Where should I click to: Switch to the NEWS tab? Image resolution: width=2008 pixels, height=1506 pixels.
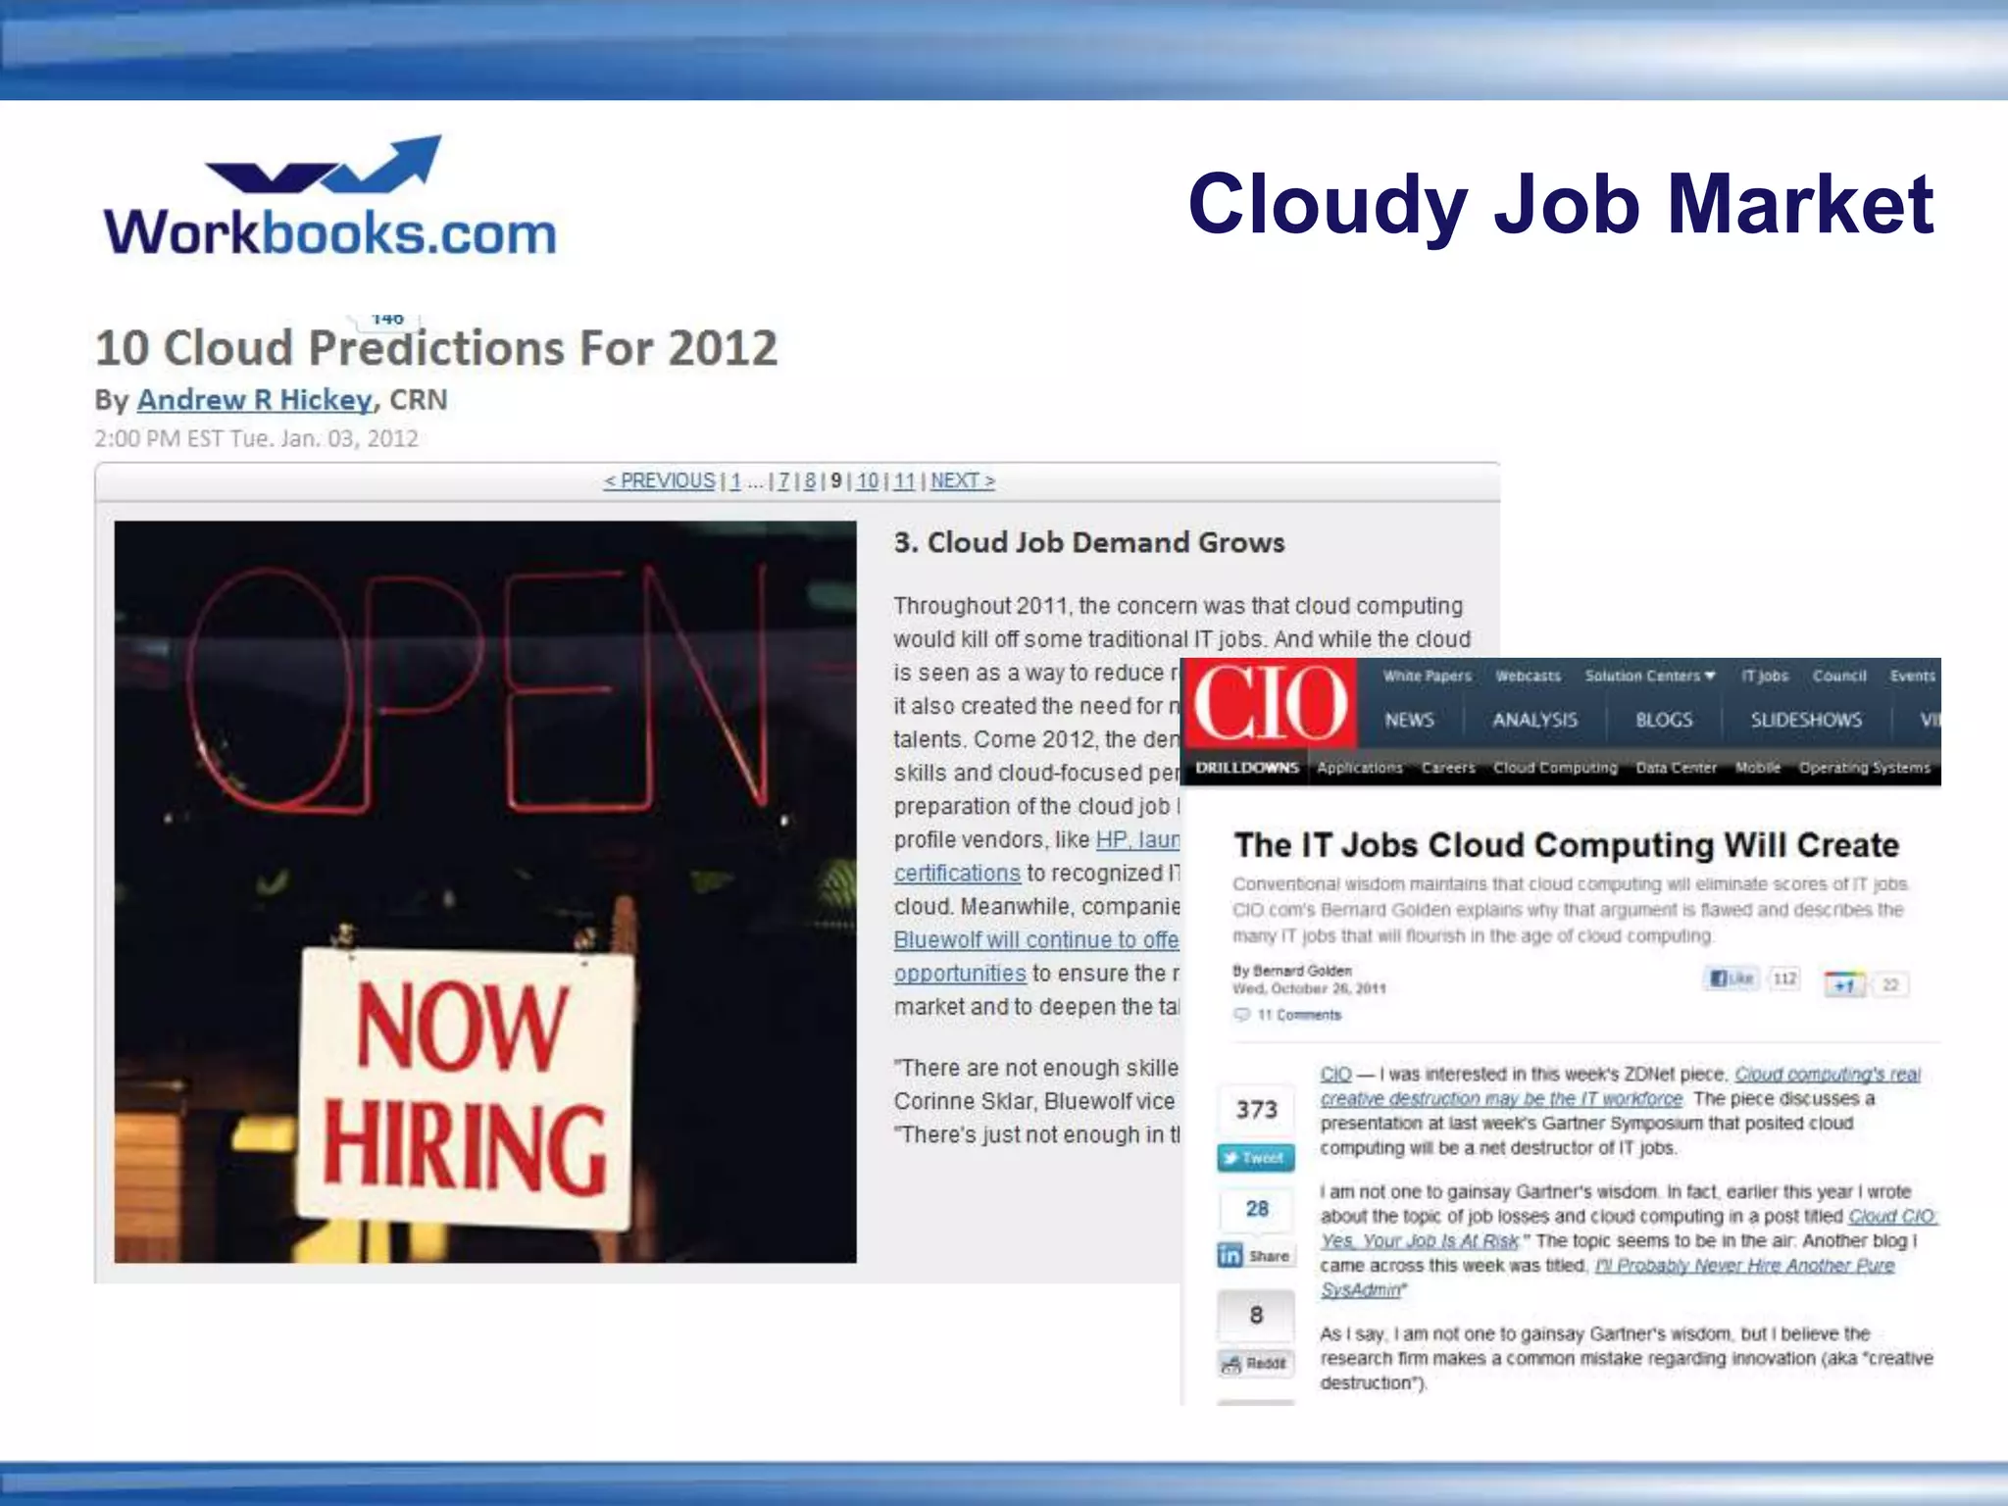(x=1409, y=720)
